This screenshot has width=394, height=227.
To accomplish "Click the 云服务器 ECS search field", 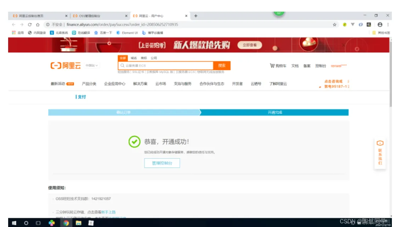I will [x=165, y=66].
